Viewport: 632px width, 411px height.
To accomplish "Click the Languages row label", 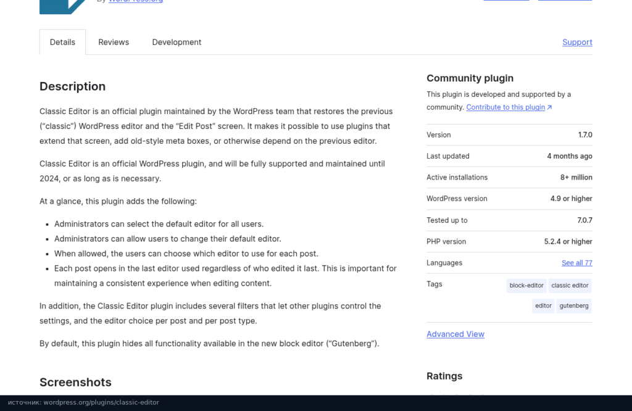I will click(x=444, y=263).
